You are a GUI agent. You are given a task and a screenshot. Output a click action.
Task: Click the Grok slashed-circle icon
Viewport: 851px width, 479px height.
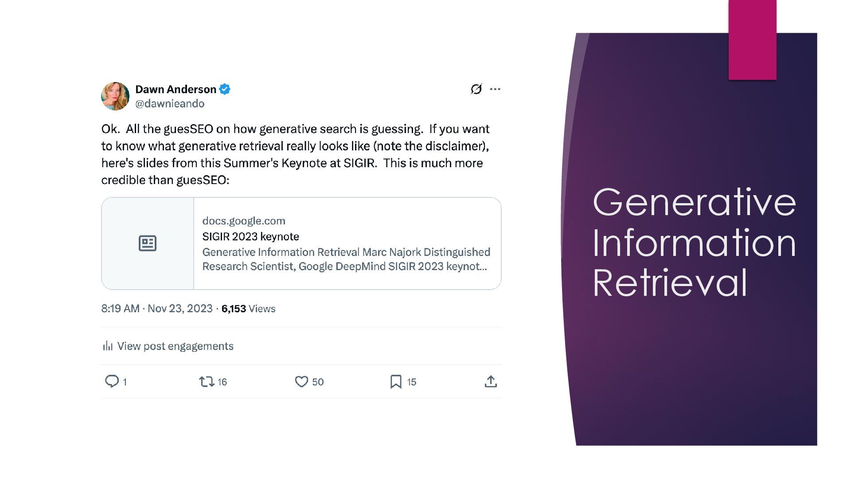pyautogui.click(x=476, y=89)
